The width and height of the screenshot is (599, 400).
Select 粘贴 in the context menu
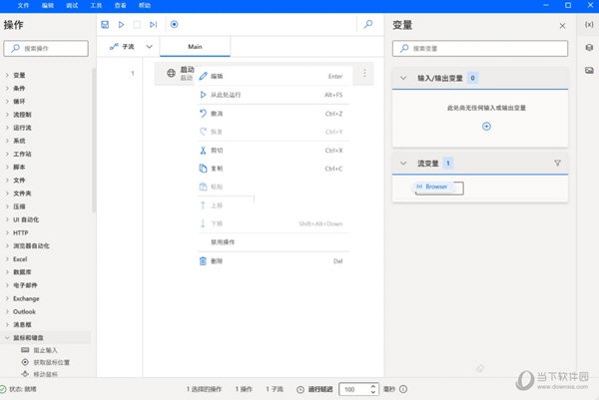[274, 187]
